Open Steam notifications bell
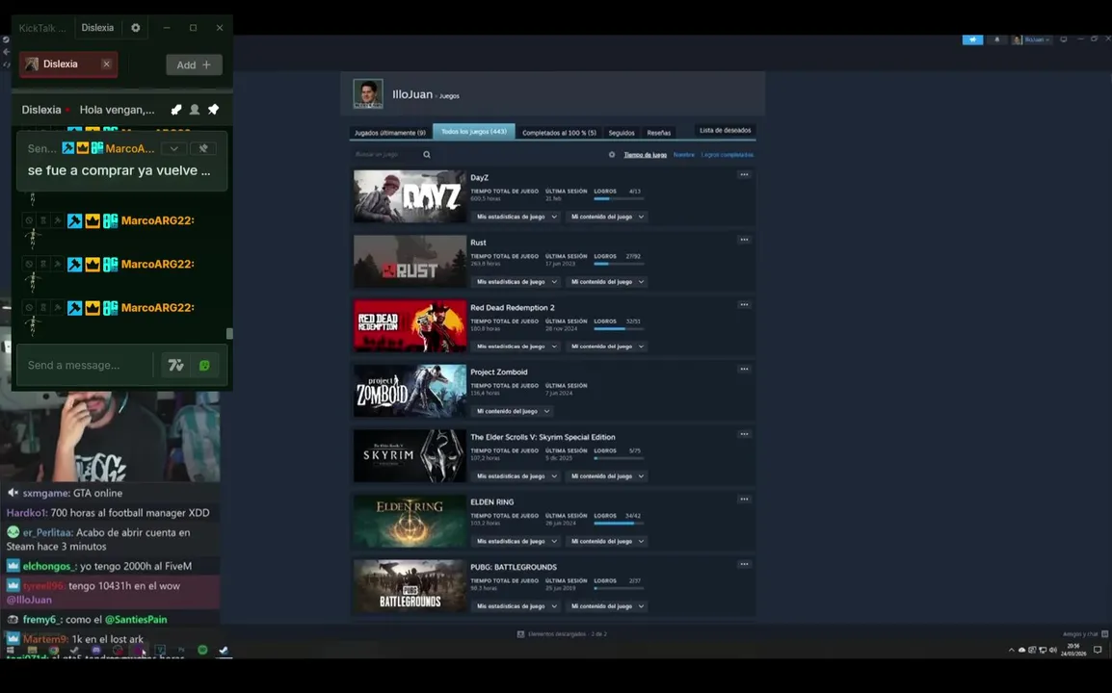The image size is (1112, 693). [x=997, y=39]
